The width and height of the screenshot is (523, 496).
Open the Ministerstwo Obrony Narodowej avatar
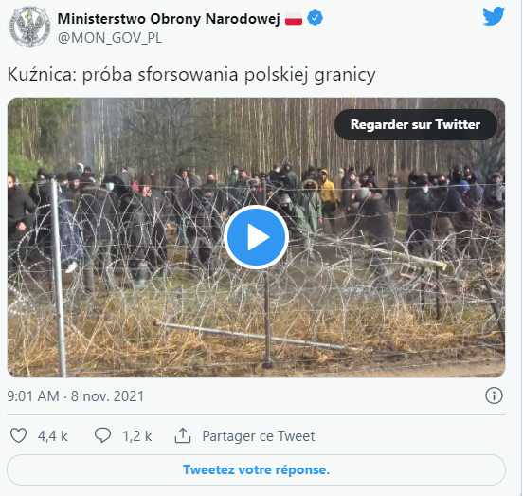tap(30, 27)
